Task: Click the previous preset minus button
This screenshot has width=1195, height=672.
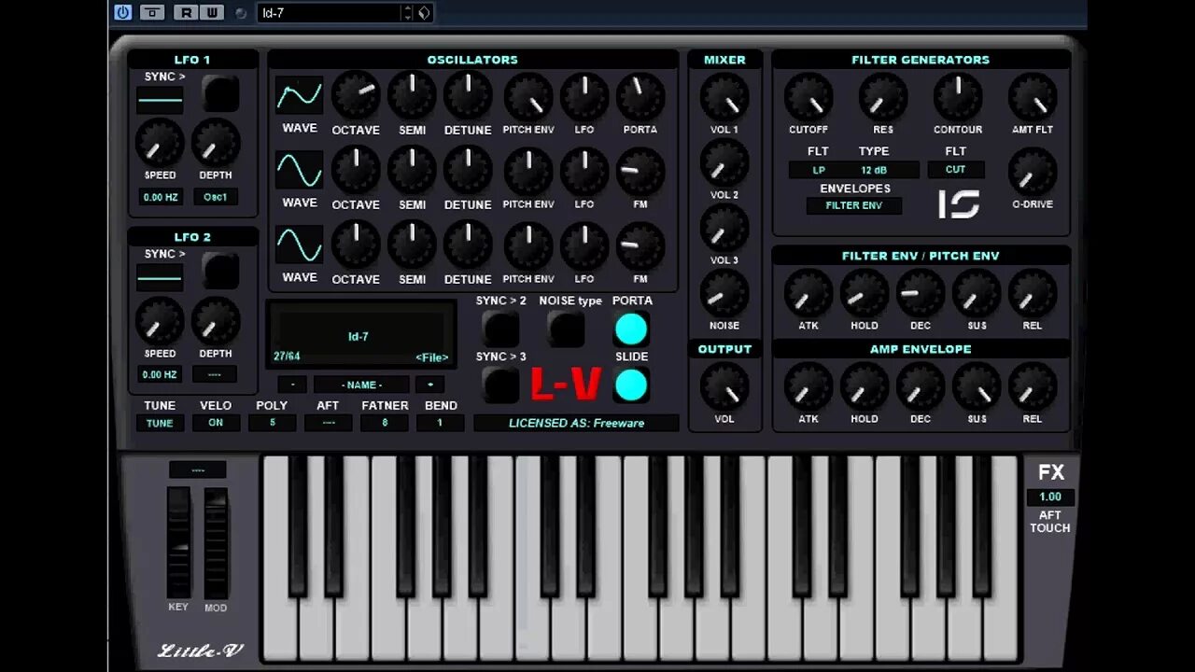Action: [292, 385]
